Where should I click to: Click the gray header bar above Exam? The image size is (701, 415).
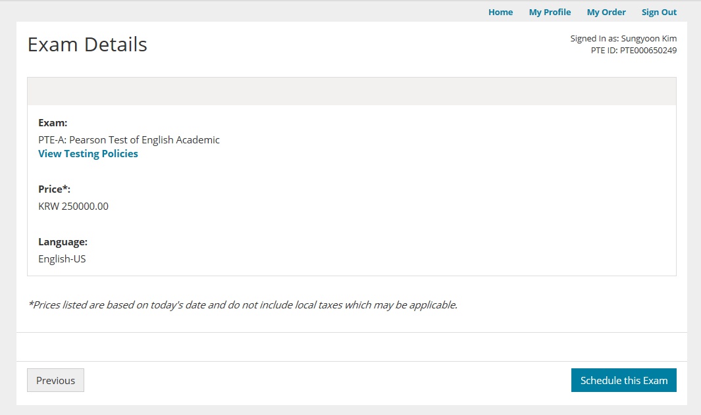pos(351,91)
